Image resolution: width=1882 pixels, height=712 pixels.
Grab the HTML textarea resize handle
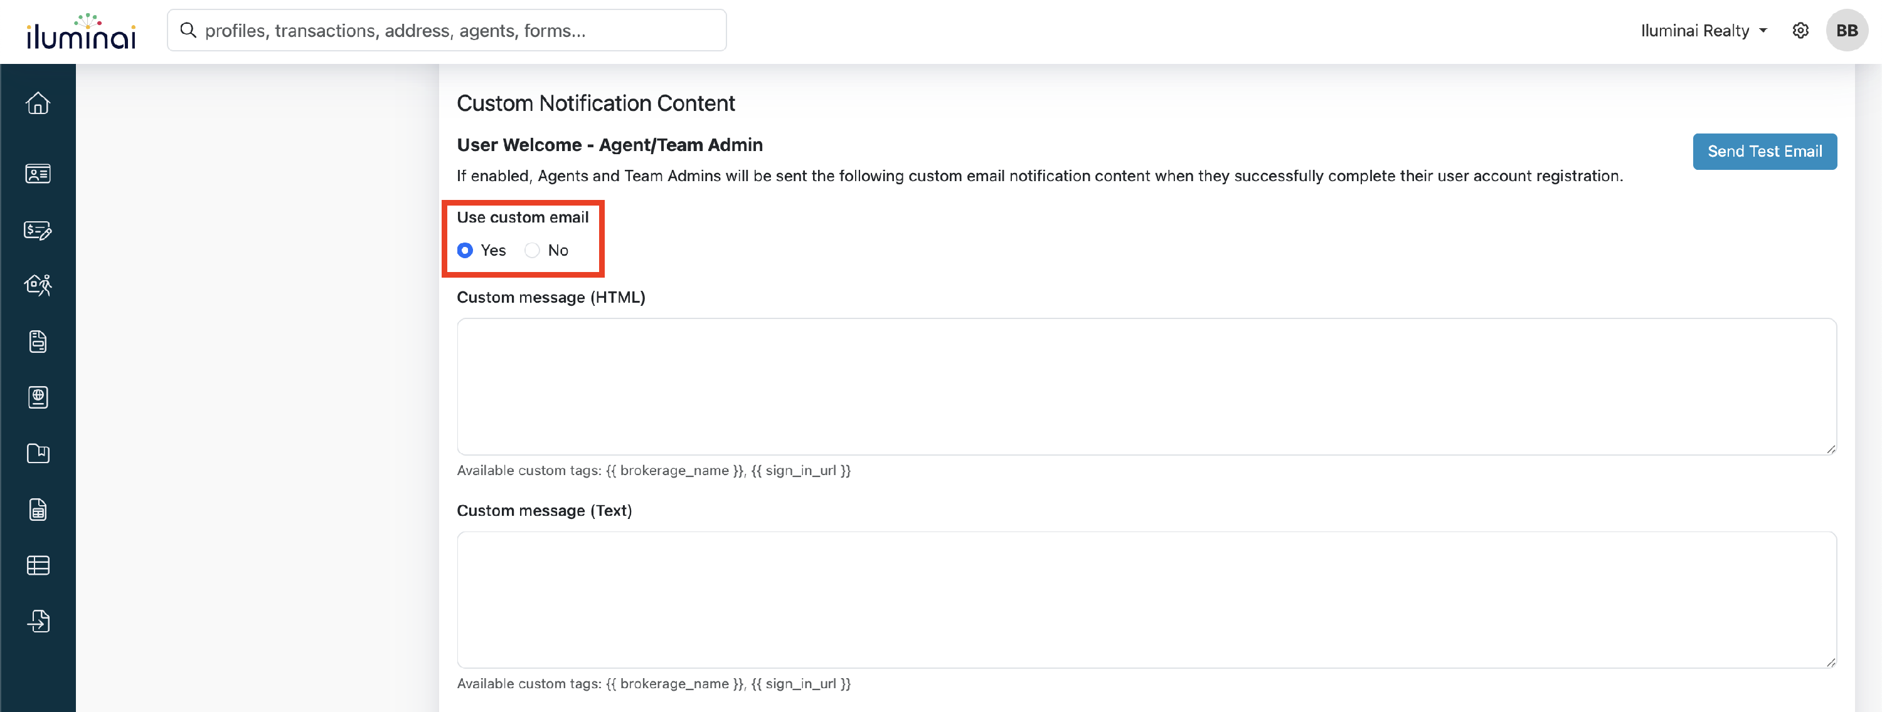click(x=1831, y=449)
